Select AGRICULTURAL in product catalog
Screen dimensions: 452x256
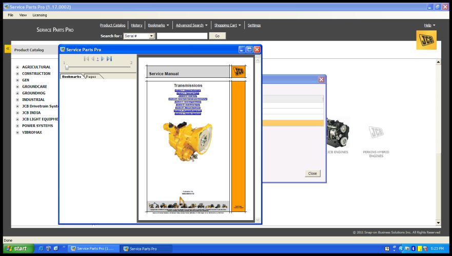[36, 67]
